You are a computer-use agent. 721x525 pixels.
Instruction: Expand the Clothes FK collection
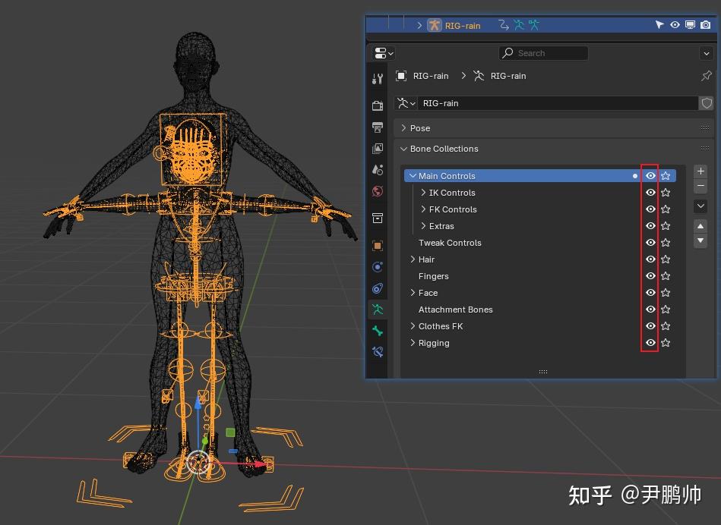(x=413, y=326)
